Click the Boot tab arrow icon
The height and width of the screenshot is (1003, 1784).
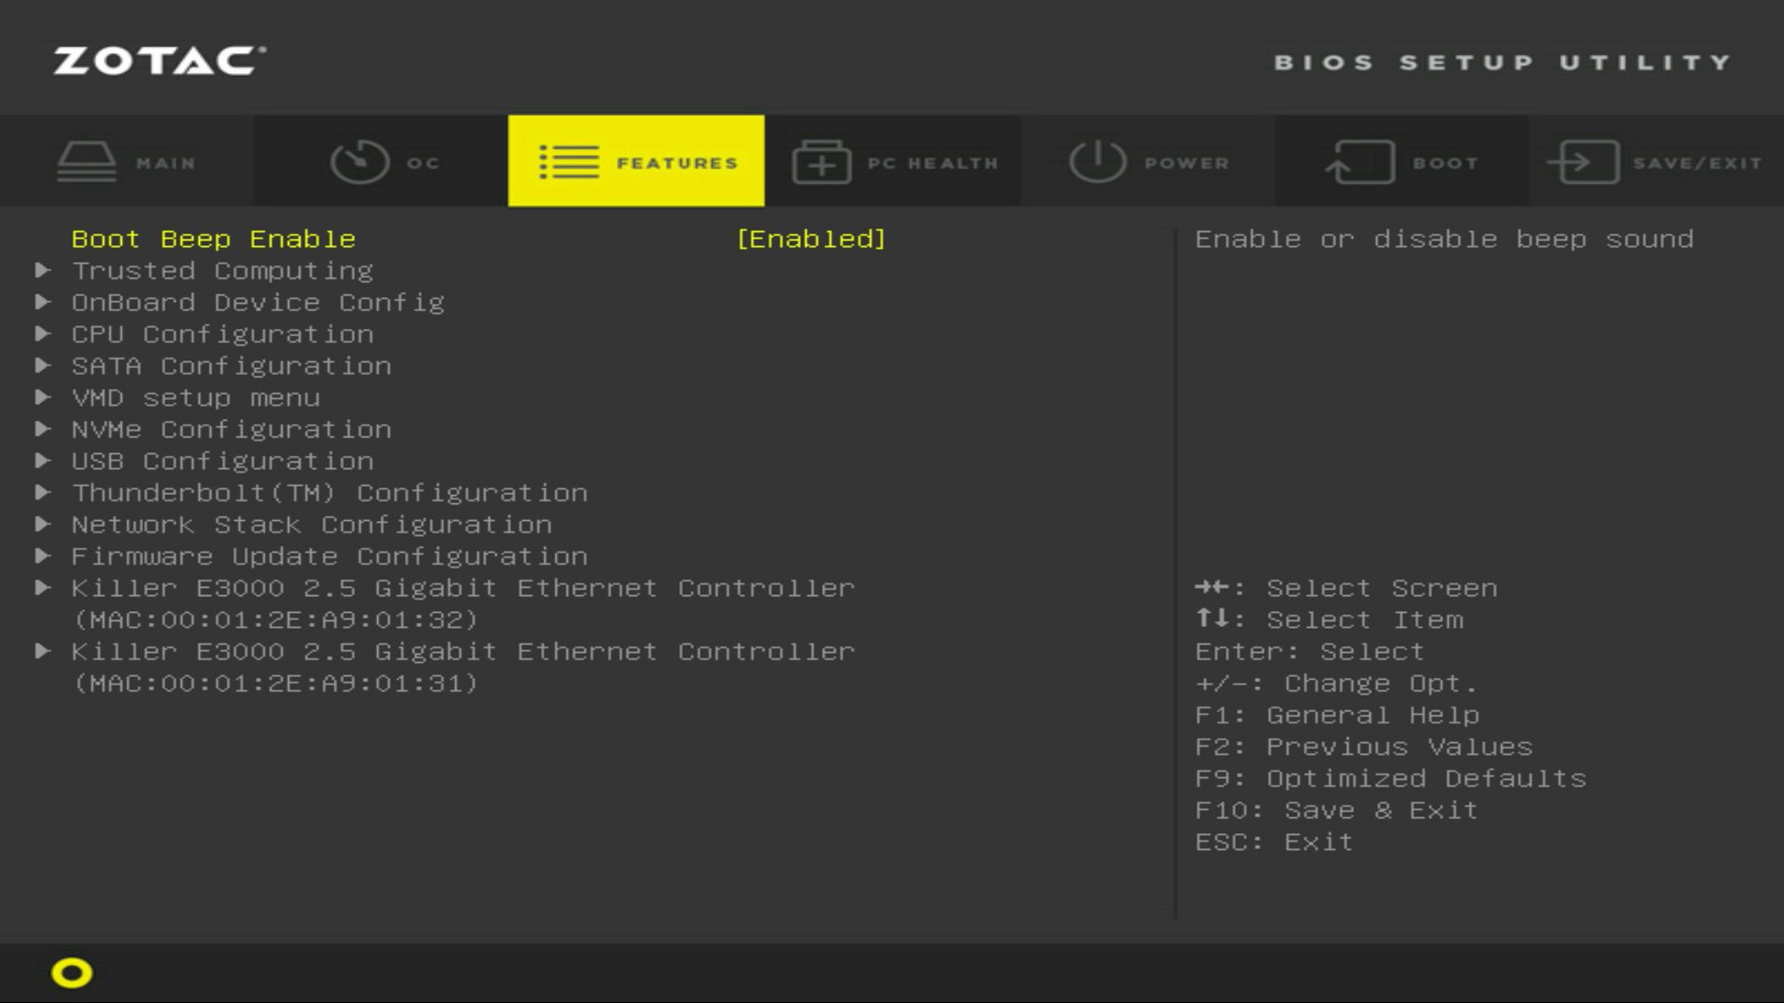click(x=1359, y=162)
